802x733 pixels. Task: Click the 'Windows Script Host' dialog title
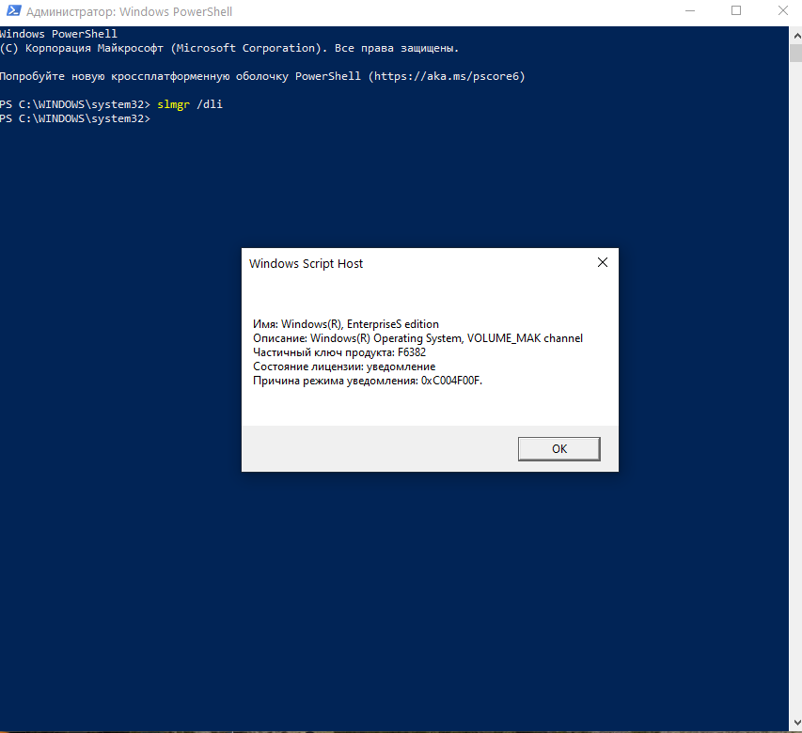[306, 264]
